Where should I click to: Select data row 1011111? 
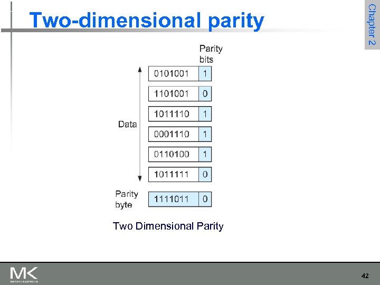[174, 174]
